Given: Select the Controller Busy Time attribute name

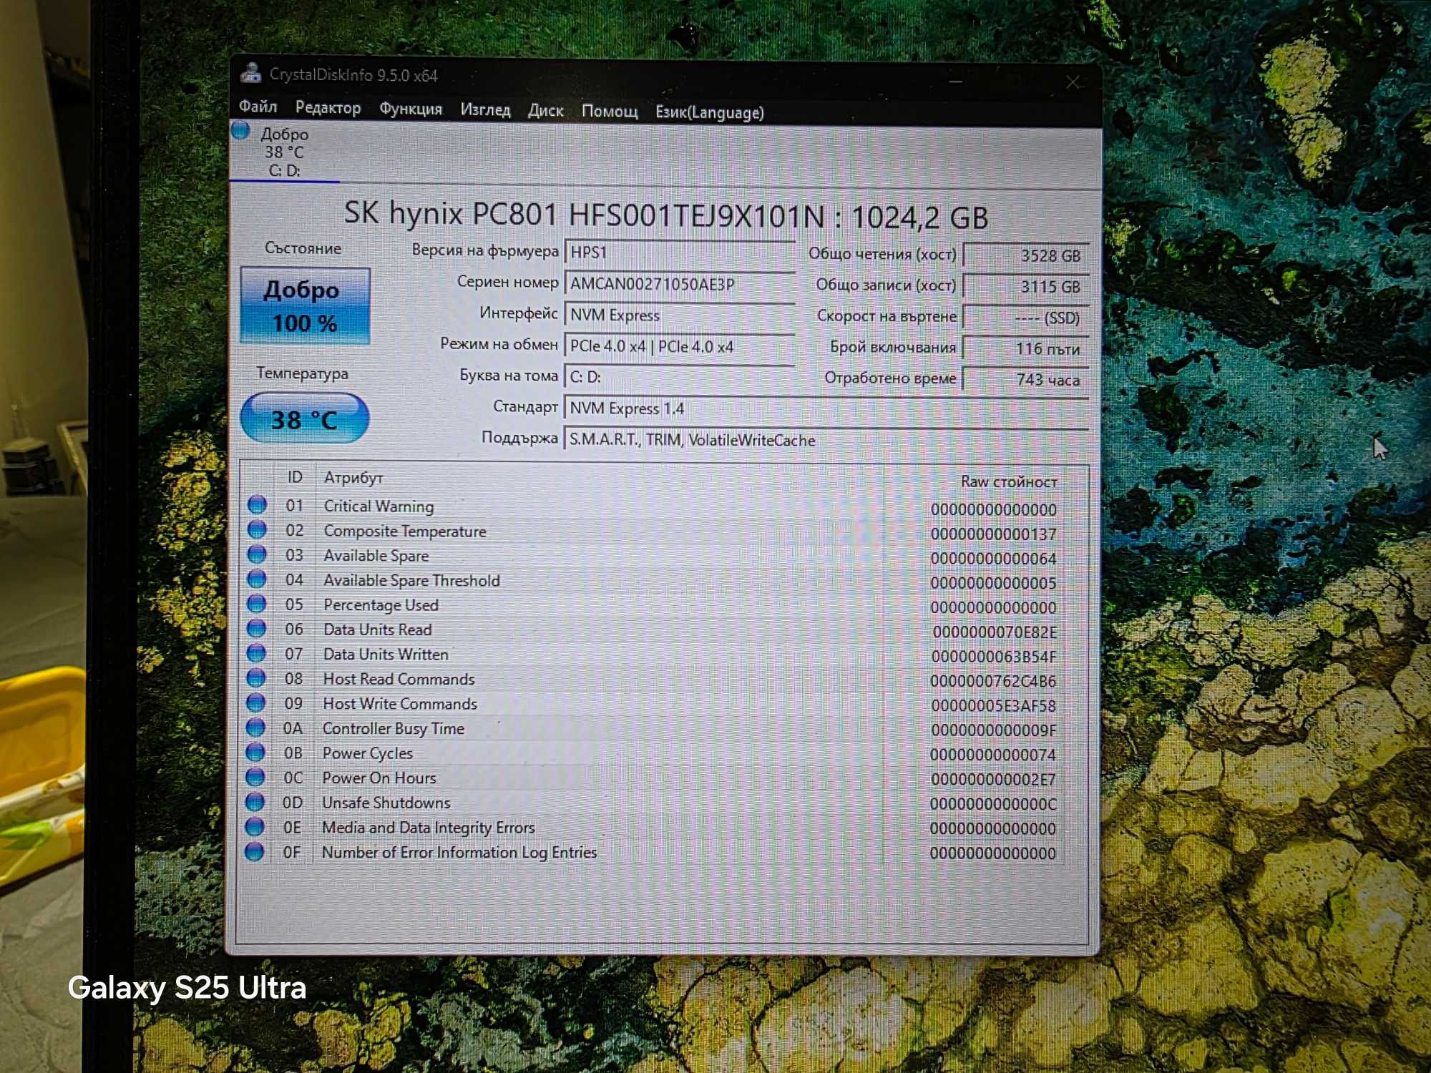Looking at the screenshot, I should pos(394,729).
